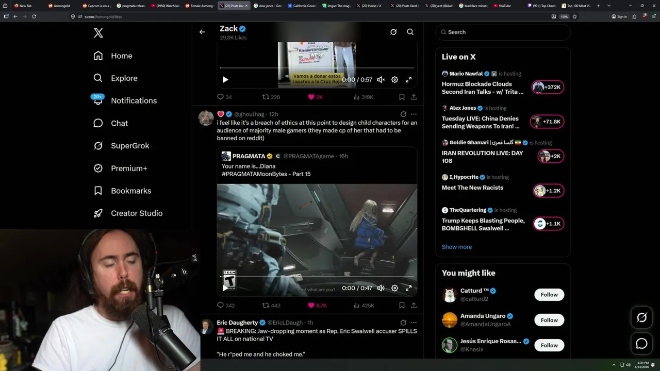Open the more menu on the @ghoulhag post
Image resolution: width=660 pixels, height=371 pixels.
click(414, 114)
